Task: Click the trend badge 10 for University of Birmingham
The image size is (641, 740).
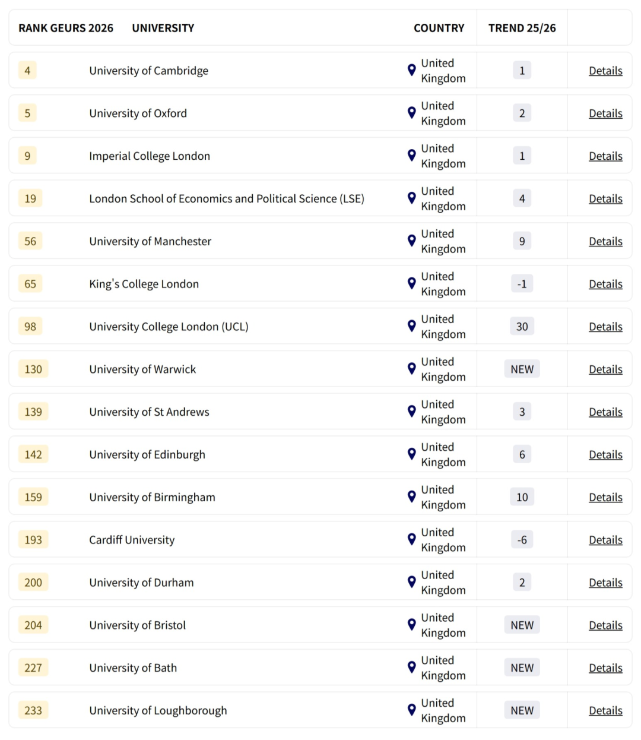Action: tap(522, 497)
